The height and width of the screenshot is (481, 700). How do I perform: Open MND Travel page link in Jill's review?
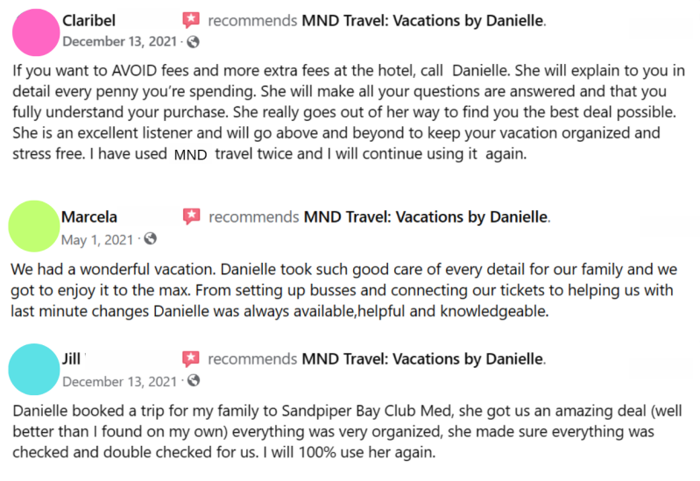(422, 359)
